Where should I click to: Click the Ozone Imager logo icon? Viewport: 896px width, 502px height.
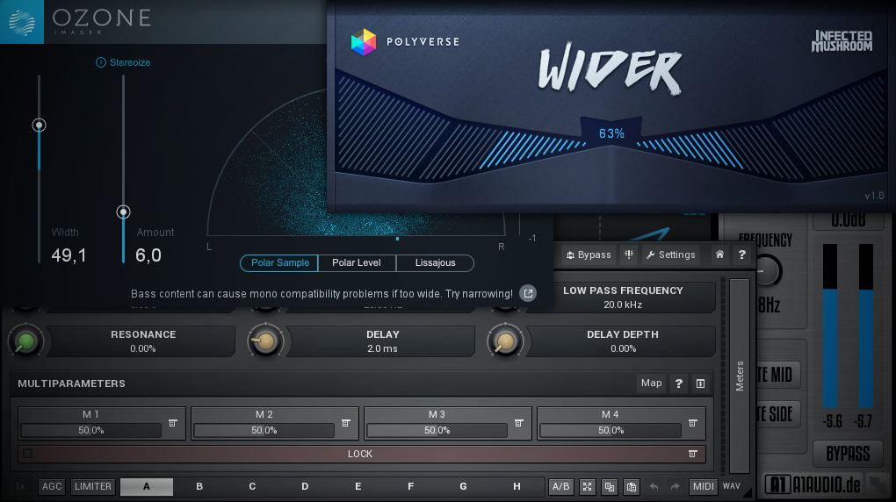click(22, 22)
